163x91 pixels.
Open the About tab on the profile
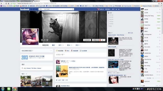click(x=53, y=45)
